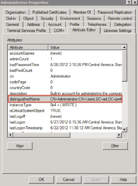
Task: Select the Delegation tab
Action: (x=123, y=25)
